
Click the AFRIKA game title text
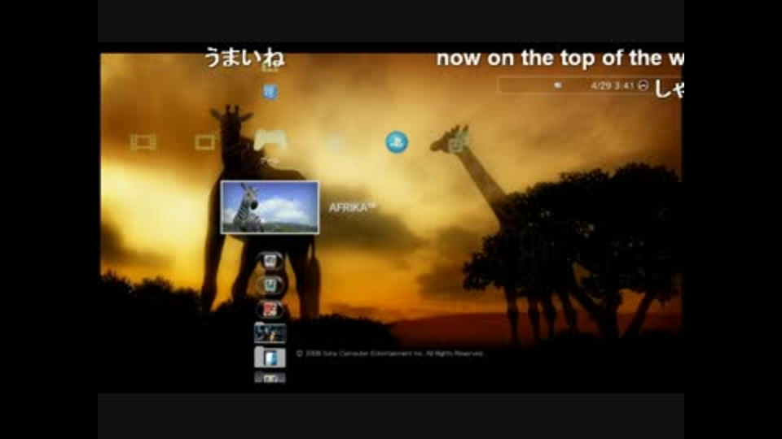click(352, 207)
